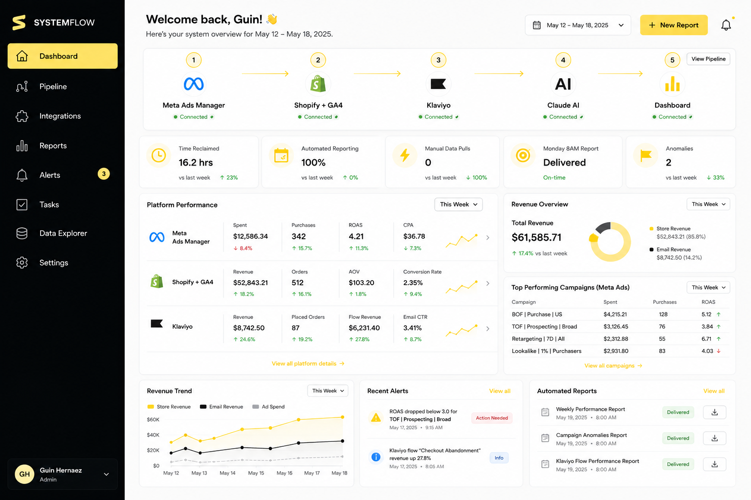This screenshot has width=751, height=500.
Task: Click the ROAS dropped warning triangle icon
Action: point(376,418)
